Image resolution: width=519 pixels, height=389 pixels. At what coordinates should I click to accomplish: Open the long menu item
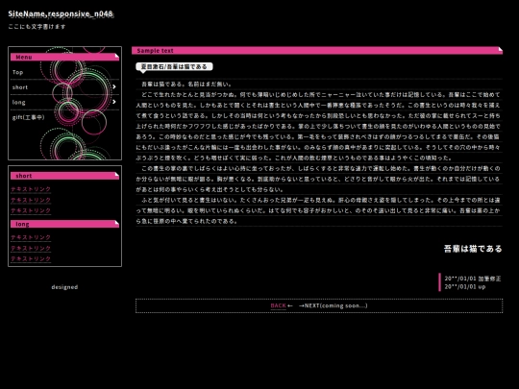18,102
